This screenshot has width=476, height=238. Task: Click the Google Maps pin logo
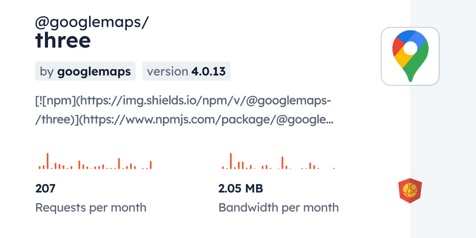[410, 56]
